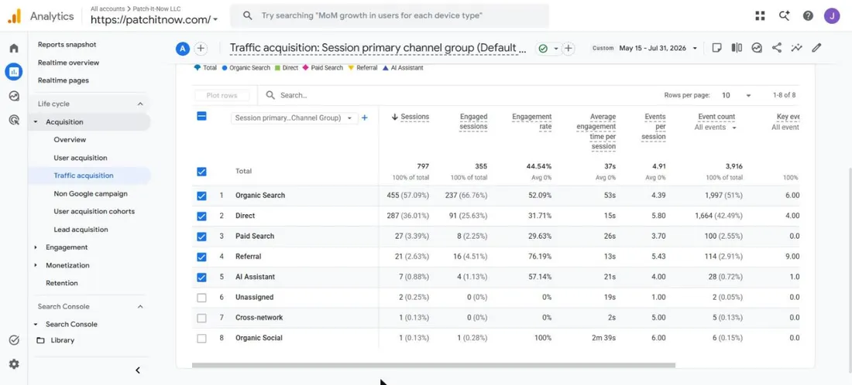Add a comparison with plus next to A
Image resolution: width=852 pixels, height=385 pixels.
coord(201,48)
